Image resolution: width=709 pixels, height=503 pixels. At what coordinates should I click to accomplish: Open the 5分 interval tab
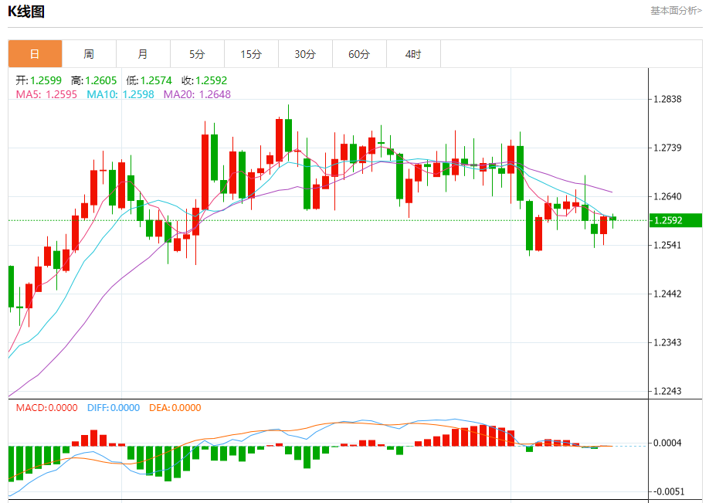click(197, 54)
